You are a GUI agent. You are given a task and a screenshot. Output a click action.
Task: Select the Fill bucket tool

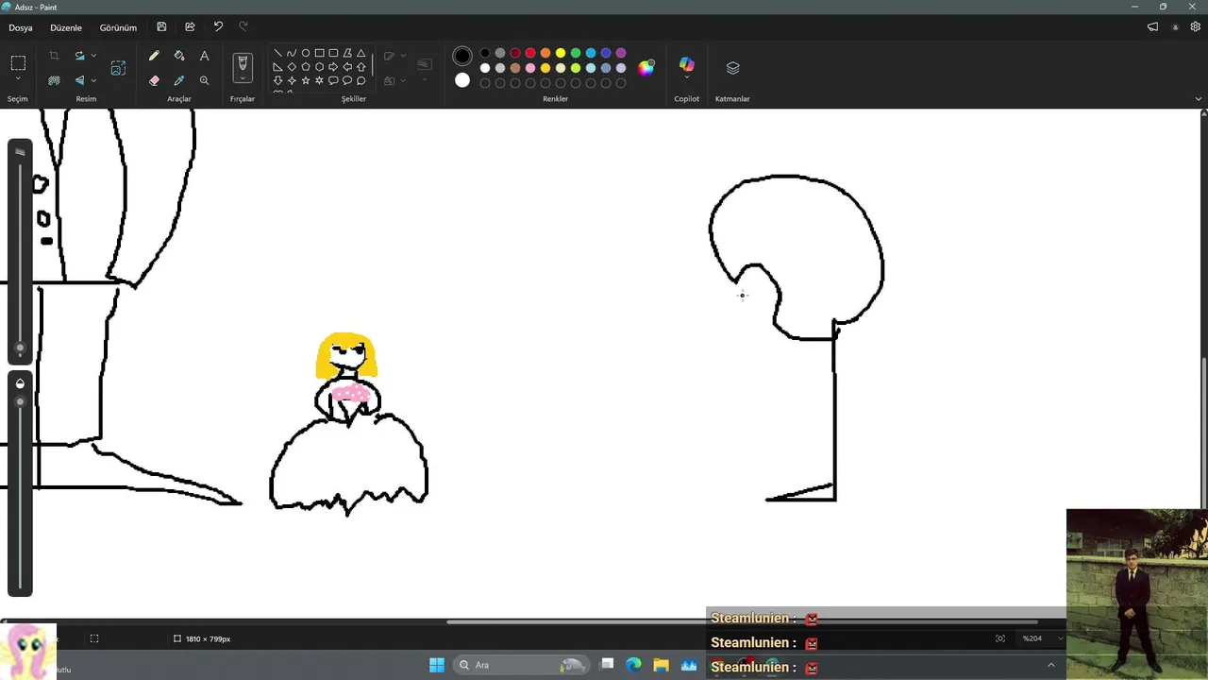click(179, 56)
